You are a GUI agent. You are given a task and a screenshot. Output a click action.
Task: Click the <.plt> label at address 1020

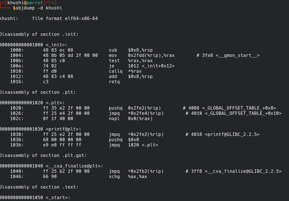55,102
